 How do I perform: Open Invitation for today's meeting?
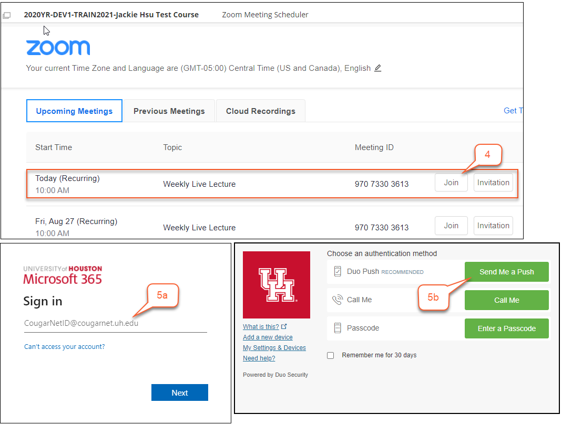click(x=493, y=183)
